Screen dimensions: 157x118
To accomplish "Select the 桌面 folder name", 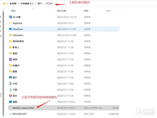I will (x=15, y=102).
